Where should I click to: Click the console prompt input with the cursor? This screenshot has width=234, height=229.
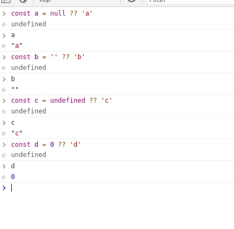click(122, 188)
